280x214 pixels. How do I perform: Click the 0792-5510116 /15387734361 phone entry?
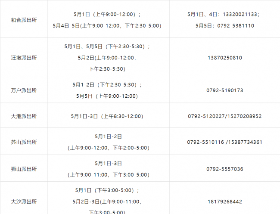pos(225,142)
